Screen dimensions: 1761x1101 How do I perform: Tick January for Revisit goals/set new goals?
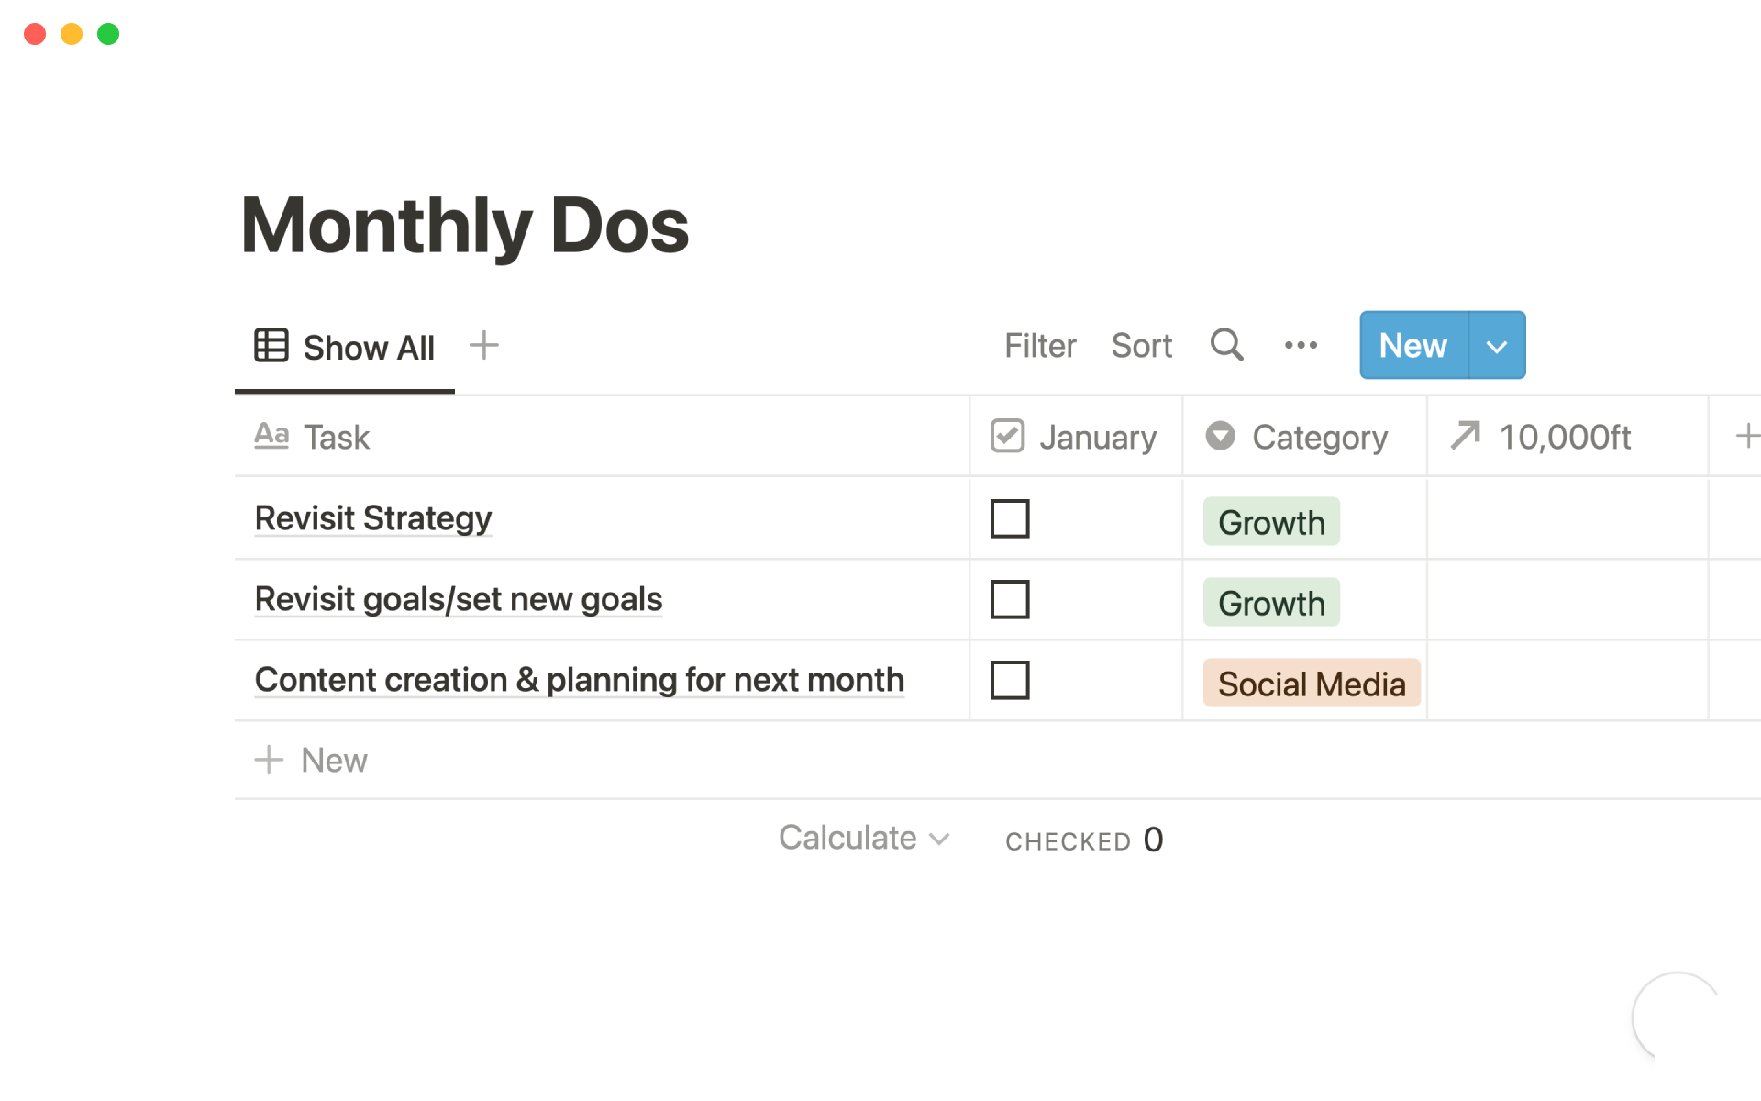click(x=1010, y=599)
